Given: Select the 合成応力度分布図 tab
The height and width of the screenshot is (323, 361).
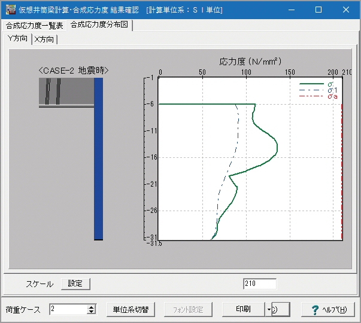Looking at the screenshot, I should point(99,25).
